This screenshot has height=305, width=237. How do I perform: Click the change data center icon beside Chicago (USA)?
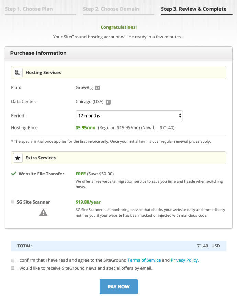pos(108,102)
